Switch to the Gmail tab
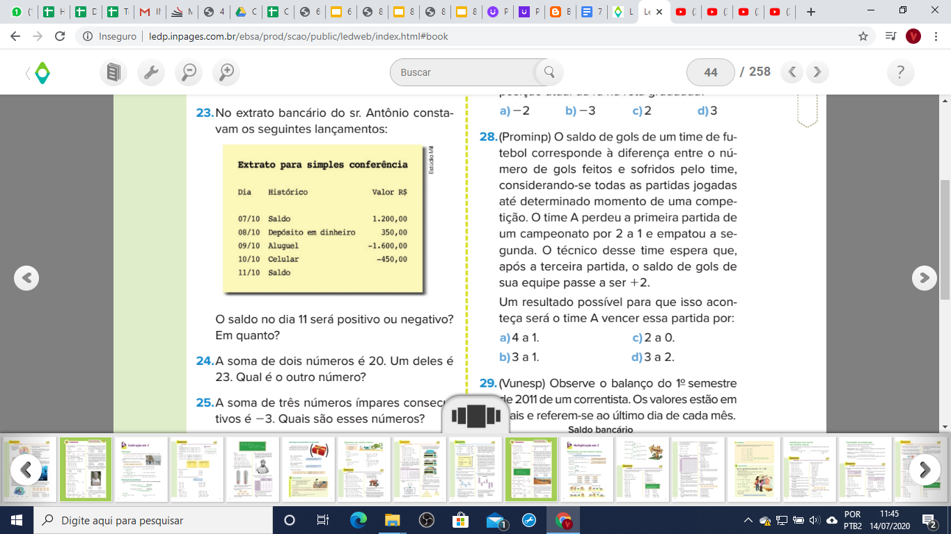 click(x=150, y=12)
